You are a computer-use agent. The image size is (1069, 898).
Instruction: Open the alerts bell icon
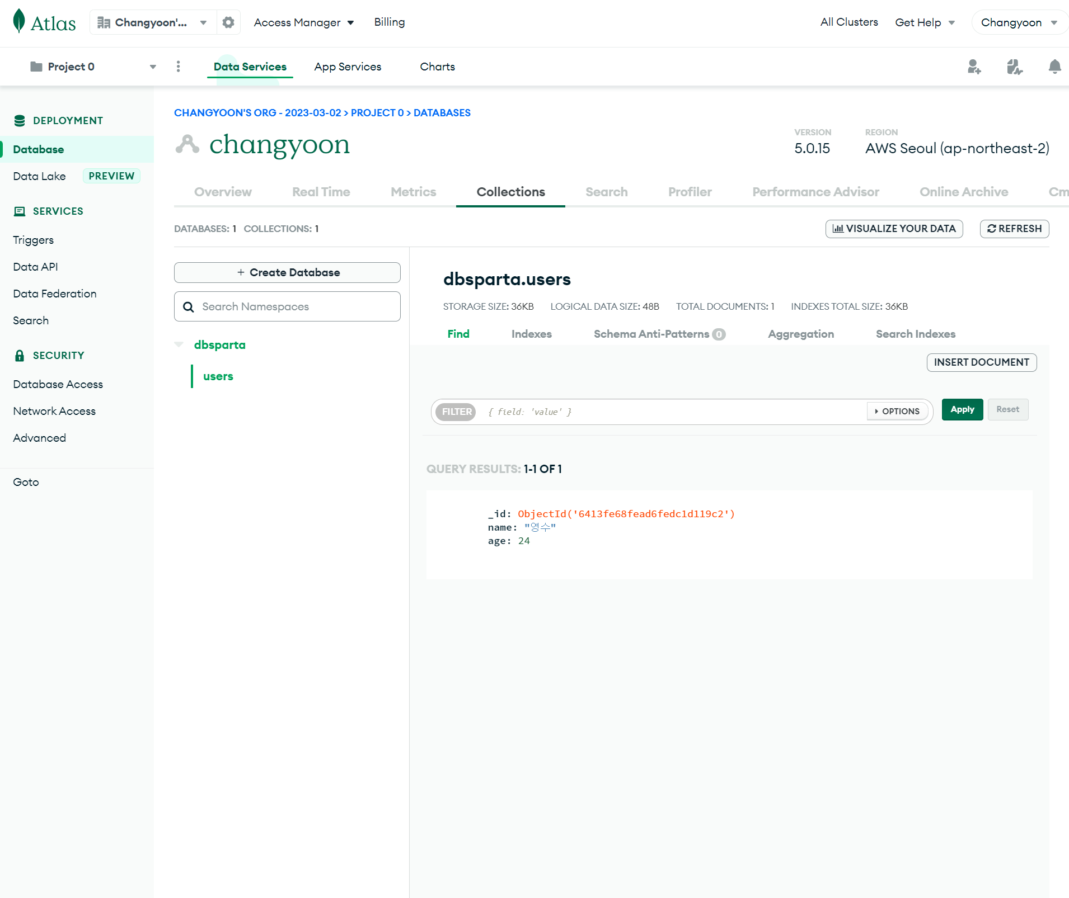(x=1054, y=67)
